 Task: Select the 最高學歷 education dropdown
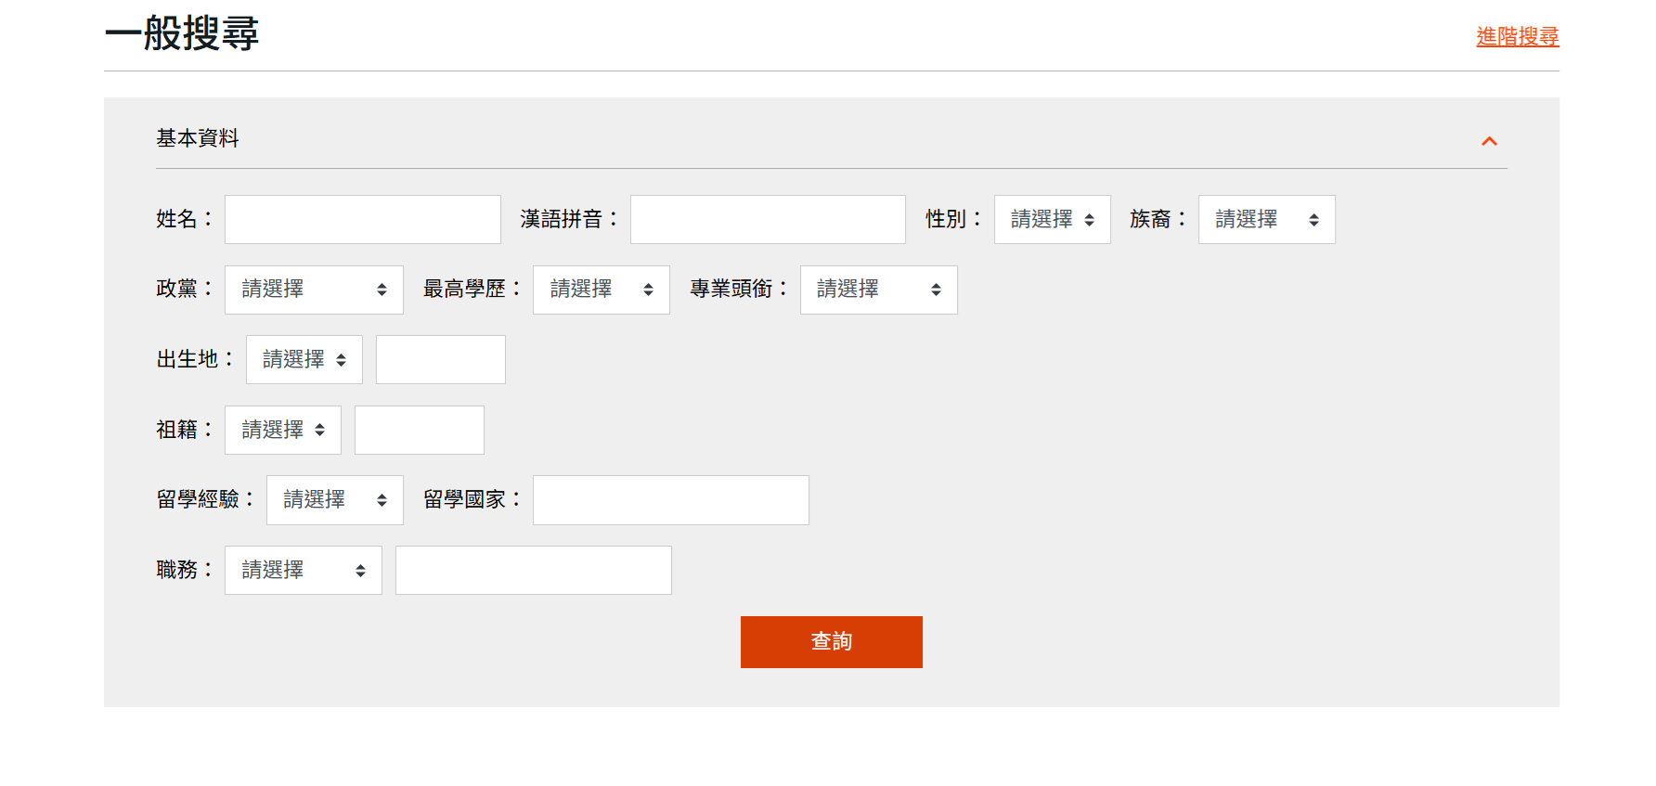pos(601,290)
